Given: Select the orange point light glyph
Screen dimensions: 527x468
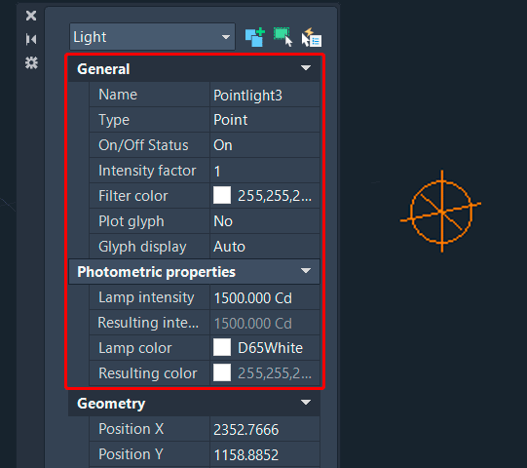Looking at the screenshot, I should click(x=441, y=212).
